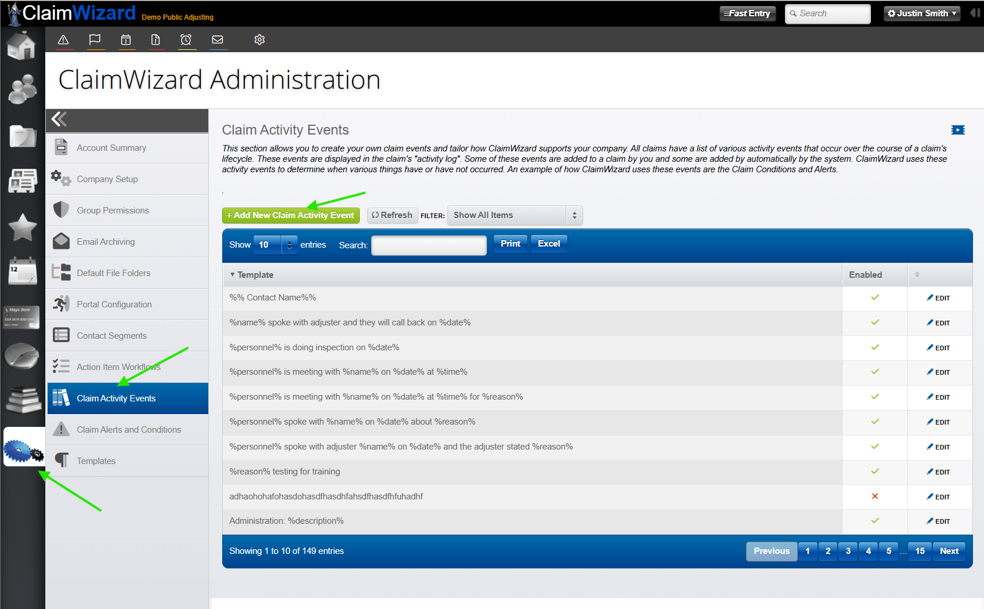Open the ID card icon in left sidebar
This screenshot has width=984, height=609.
(23, 180)
